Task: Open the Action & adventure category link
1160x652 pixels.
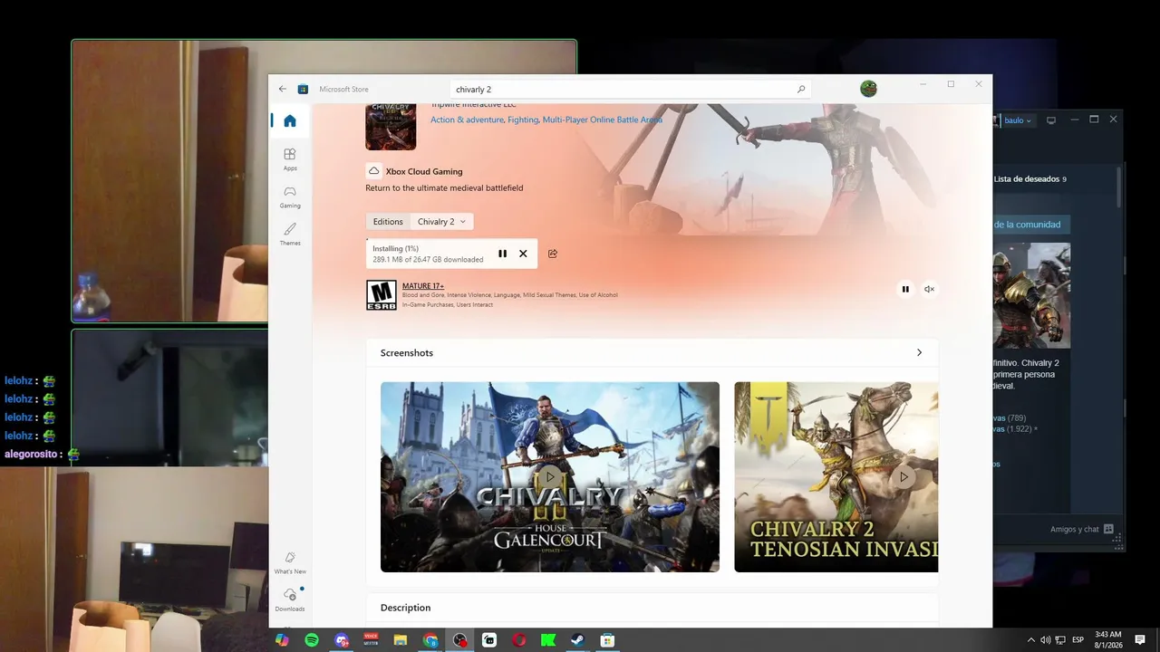Action: click(467, 120)
